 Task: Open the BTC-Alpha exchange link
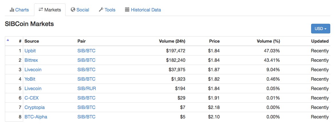click(x=36, y=117)
